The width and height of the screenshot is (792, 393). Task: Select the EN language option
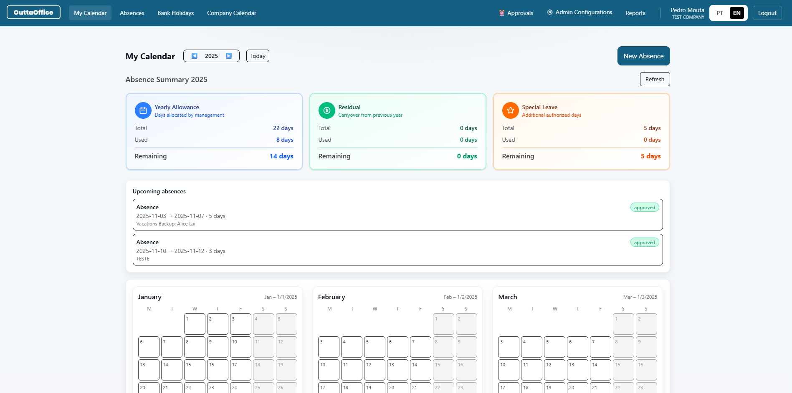coord(737,13)
